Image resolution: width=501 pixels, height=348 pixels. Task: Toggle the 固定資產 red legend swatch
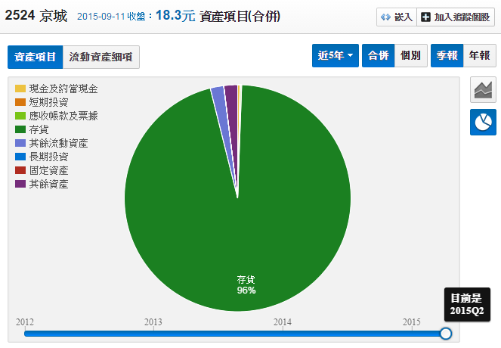[20, 170]
